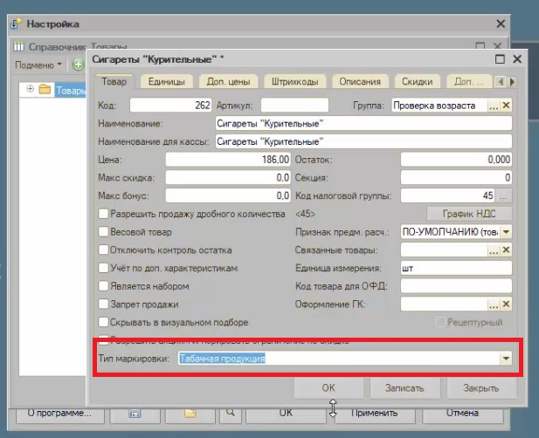Check the Является набором option

pos(103,286)
